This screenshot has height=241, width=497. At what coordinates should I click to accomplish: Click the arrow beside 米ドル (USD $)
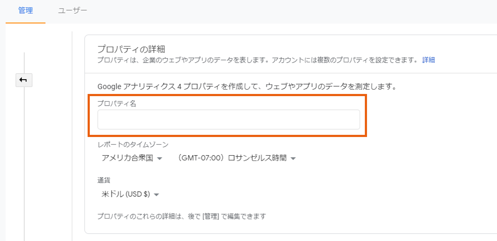pos(156,195)
